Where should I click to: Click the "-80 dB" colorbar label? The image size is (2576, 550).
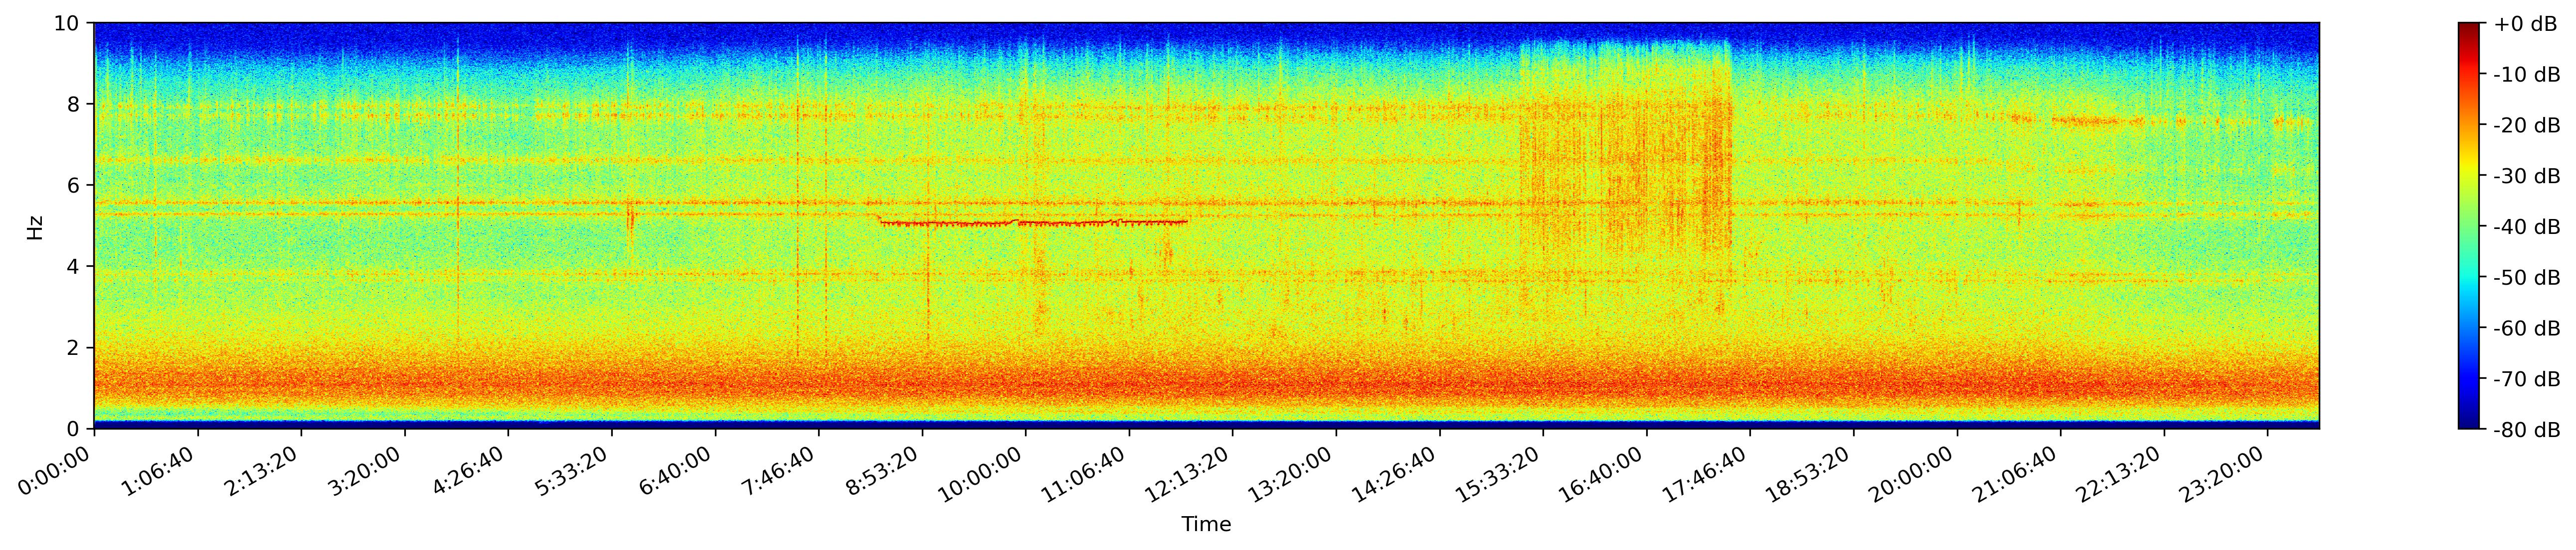(2527, 430)
